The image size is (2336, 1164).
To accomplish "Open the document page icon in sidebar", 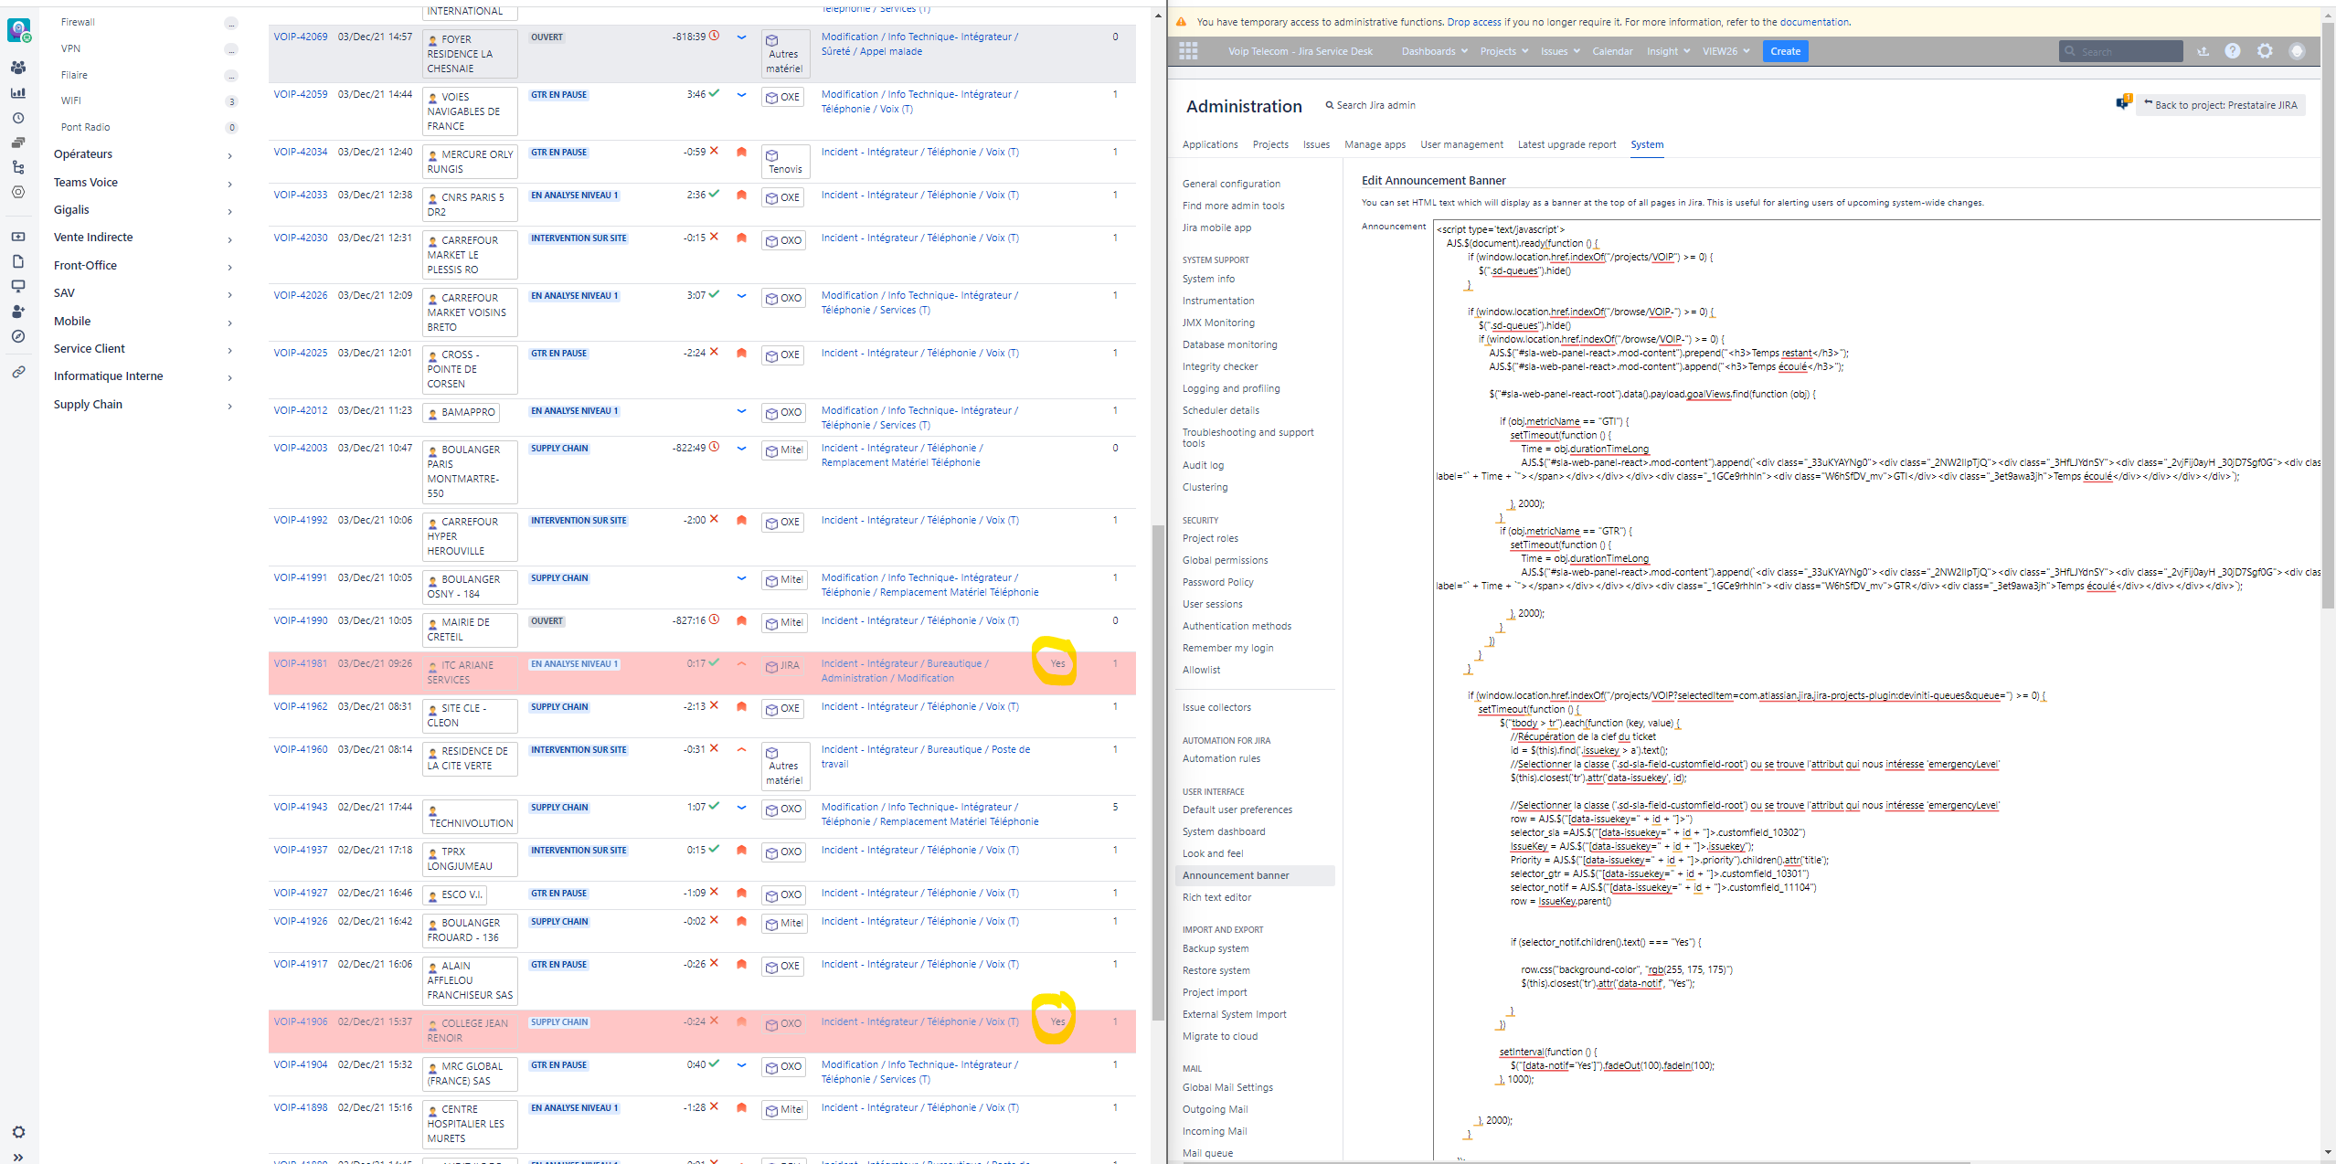I will [x=18, y=261].
